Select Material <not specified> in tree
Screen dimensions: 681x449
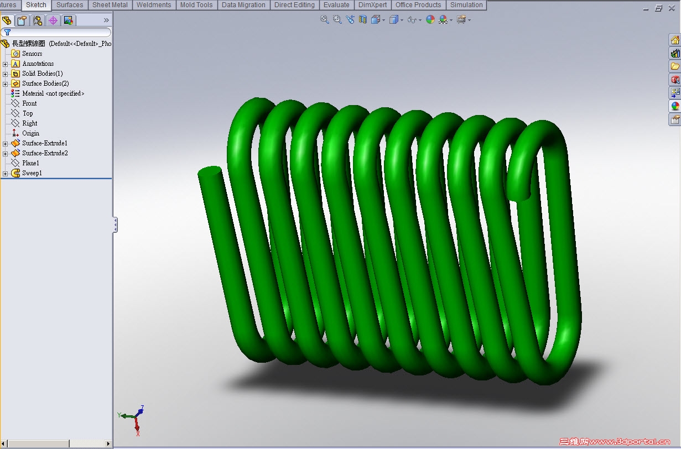(53, 93)
